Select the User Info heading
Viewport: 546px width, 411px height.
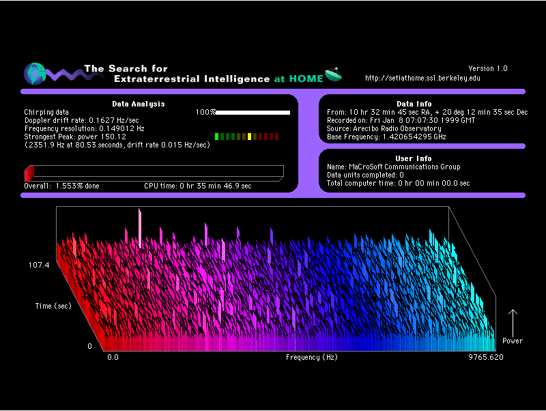[414, 158]
